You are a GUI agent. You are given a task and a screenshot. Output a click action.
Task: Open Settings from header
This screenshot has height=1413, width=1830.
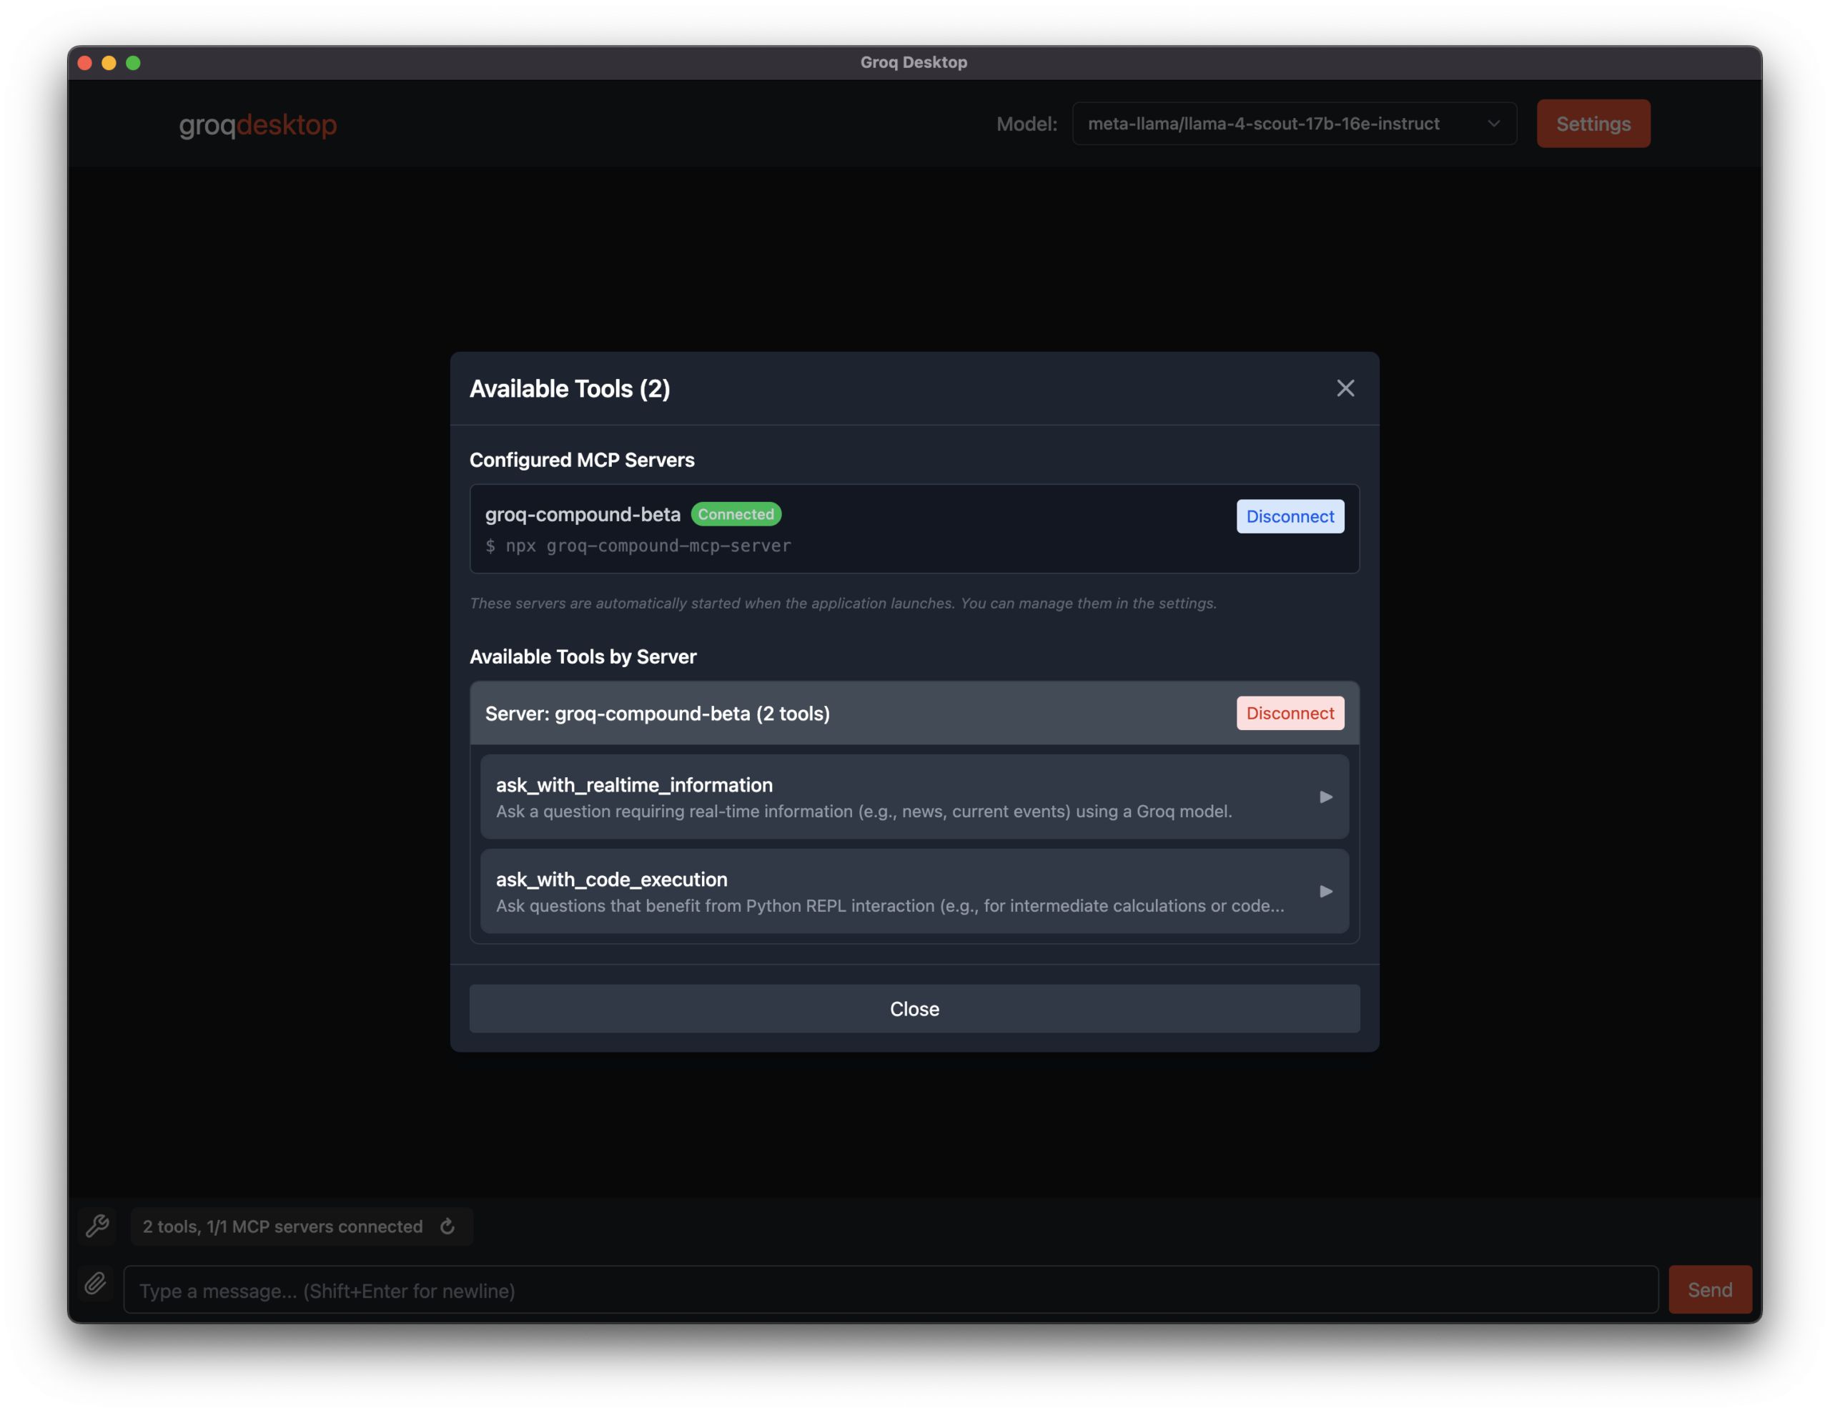[x=1593, y=124]
